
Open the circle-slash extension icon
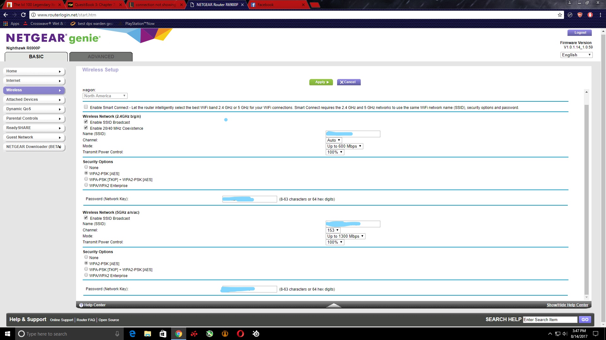point(570,15)
